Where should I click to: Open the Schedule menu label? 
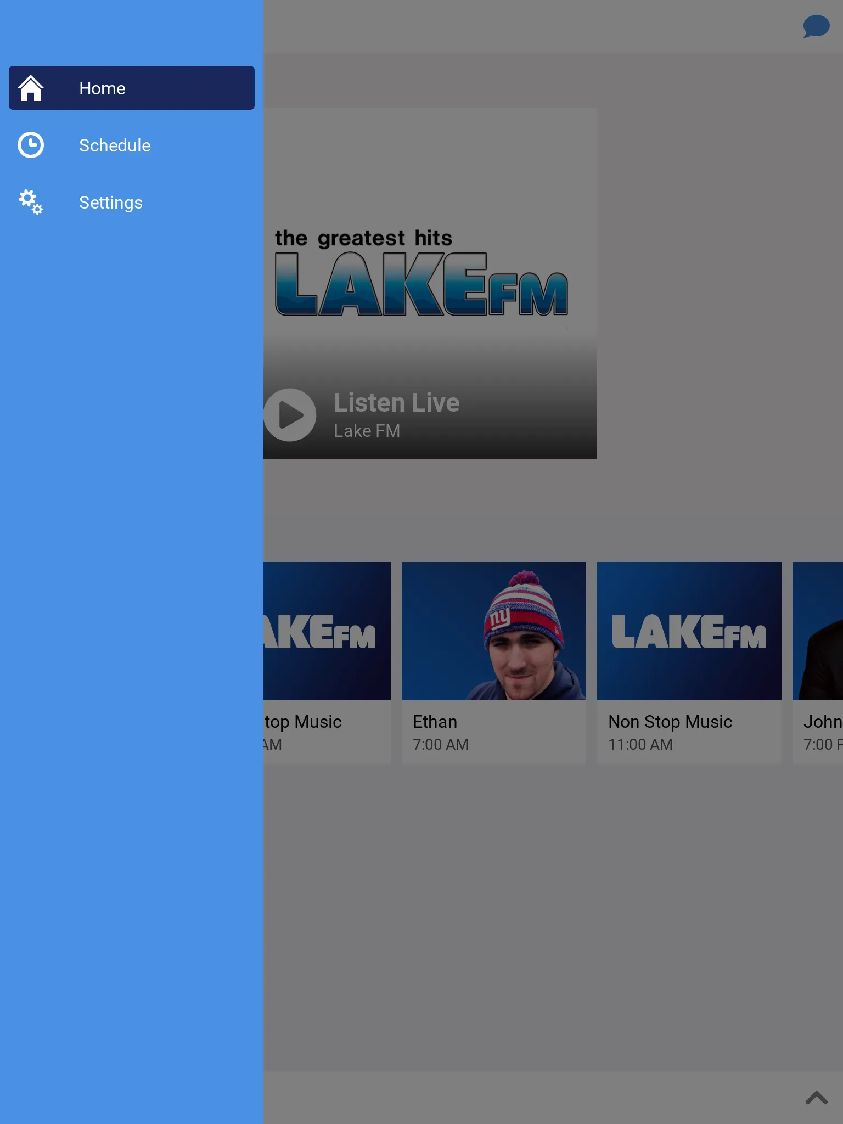115,145
